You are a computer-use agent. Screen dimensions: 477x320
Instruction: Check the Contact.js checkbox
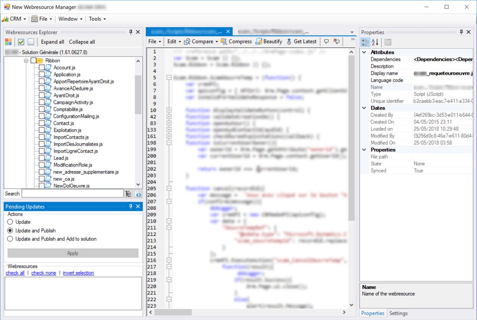(x=42, y=123)
